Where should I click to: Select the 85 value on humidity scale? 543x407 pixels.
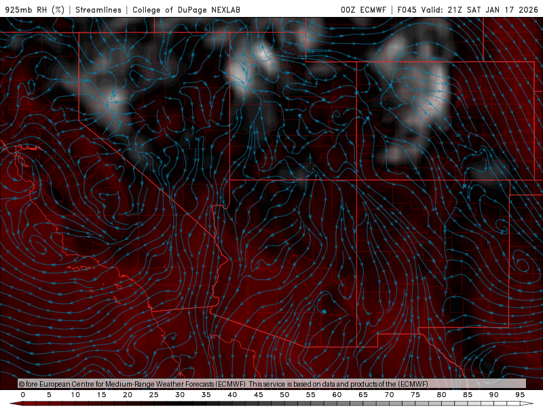pos(468,395)
